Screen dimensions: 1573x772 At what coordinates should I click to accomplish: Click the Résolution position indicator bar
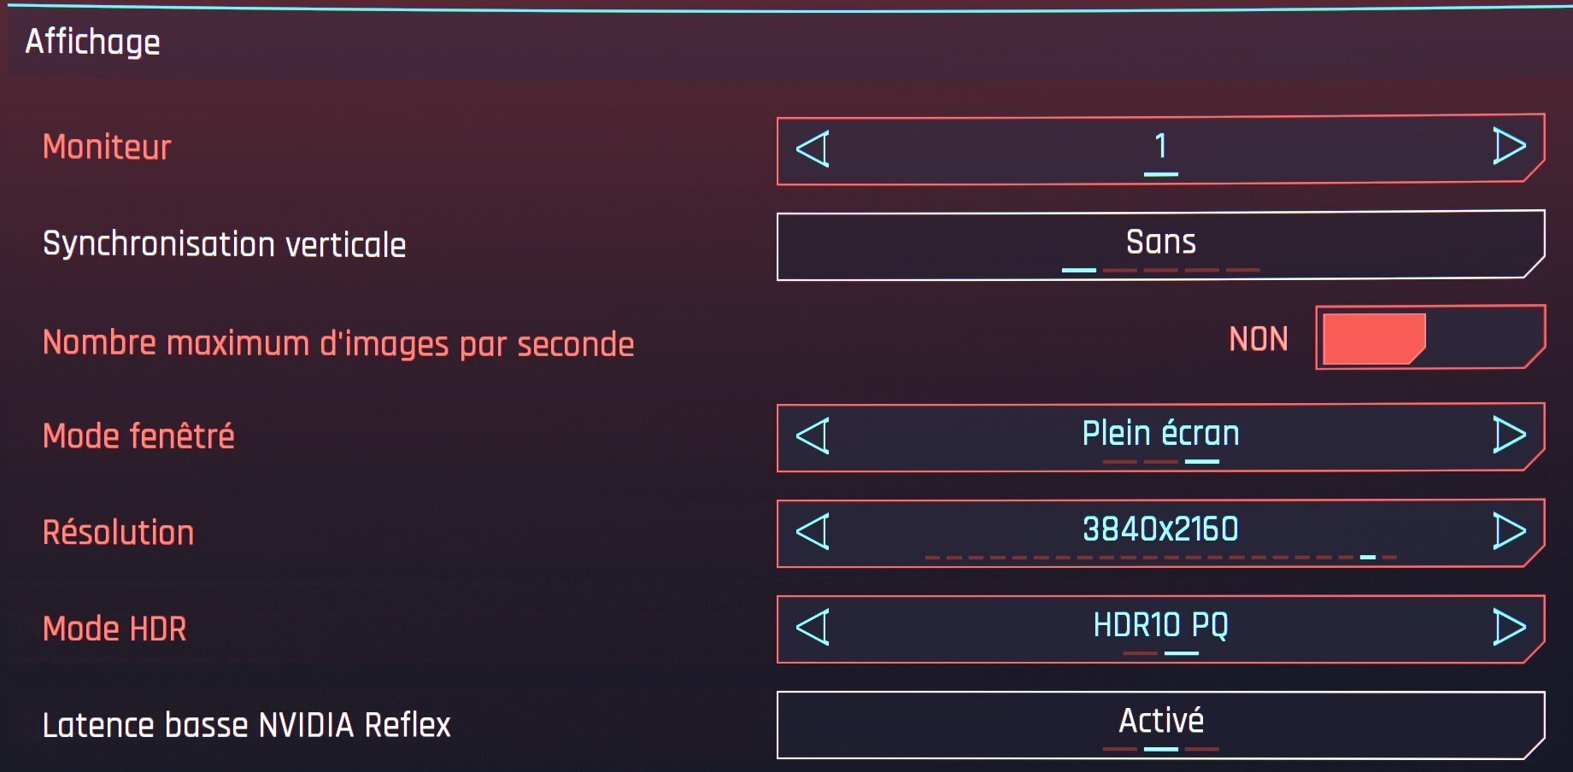1160,557
